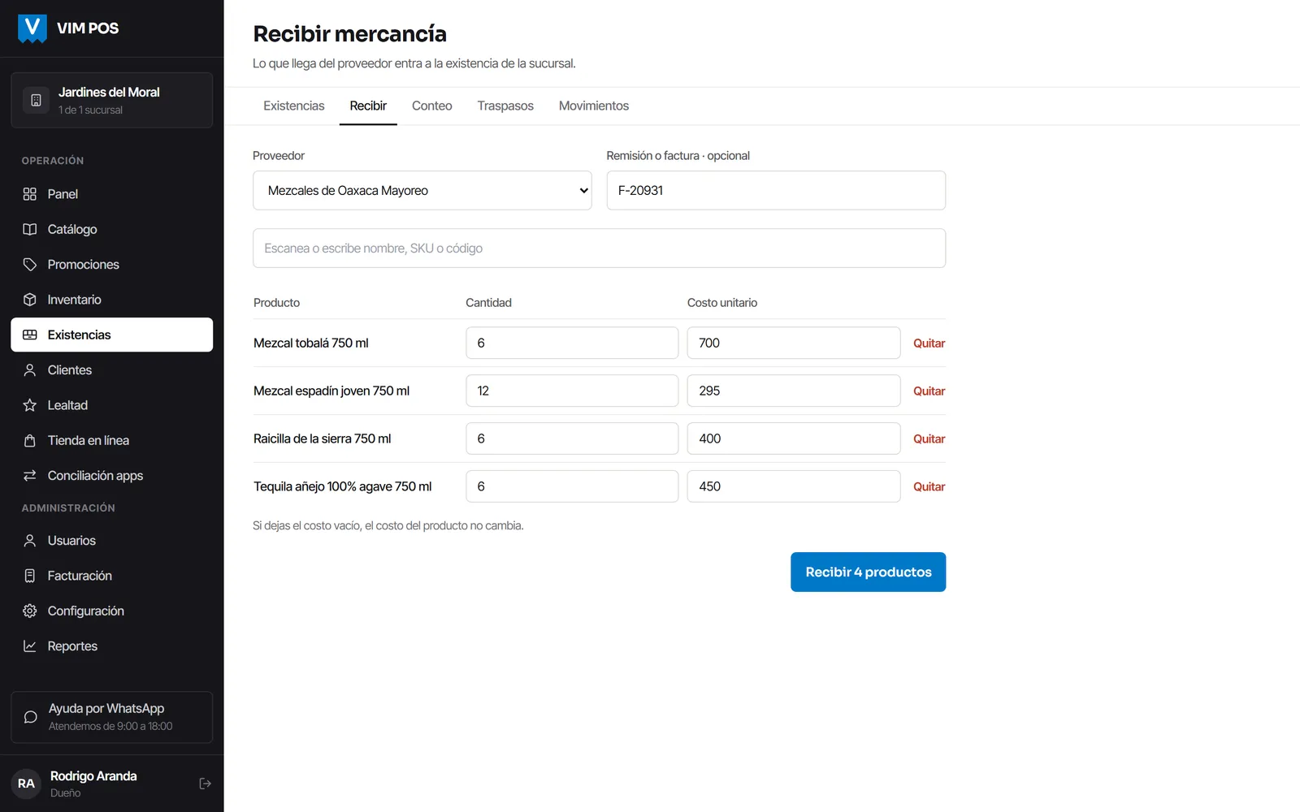The height and width of the screenshot is (812, 1300).
Task: Click the Tequila añejo 100% agave product name
Action: point(343,486)
